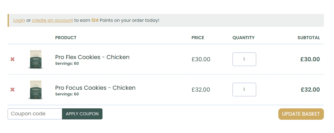
Task: Focus the quantity field for Pro Focus Cookies
Action: (244, 89)
